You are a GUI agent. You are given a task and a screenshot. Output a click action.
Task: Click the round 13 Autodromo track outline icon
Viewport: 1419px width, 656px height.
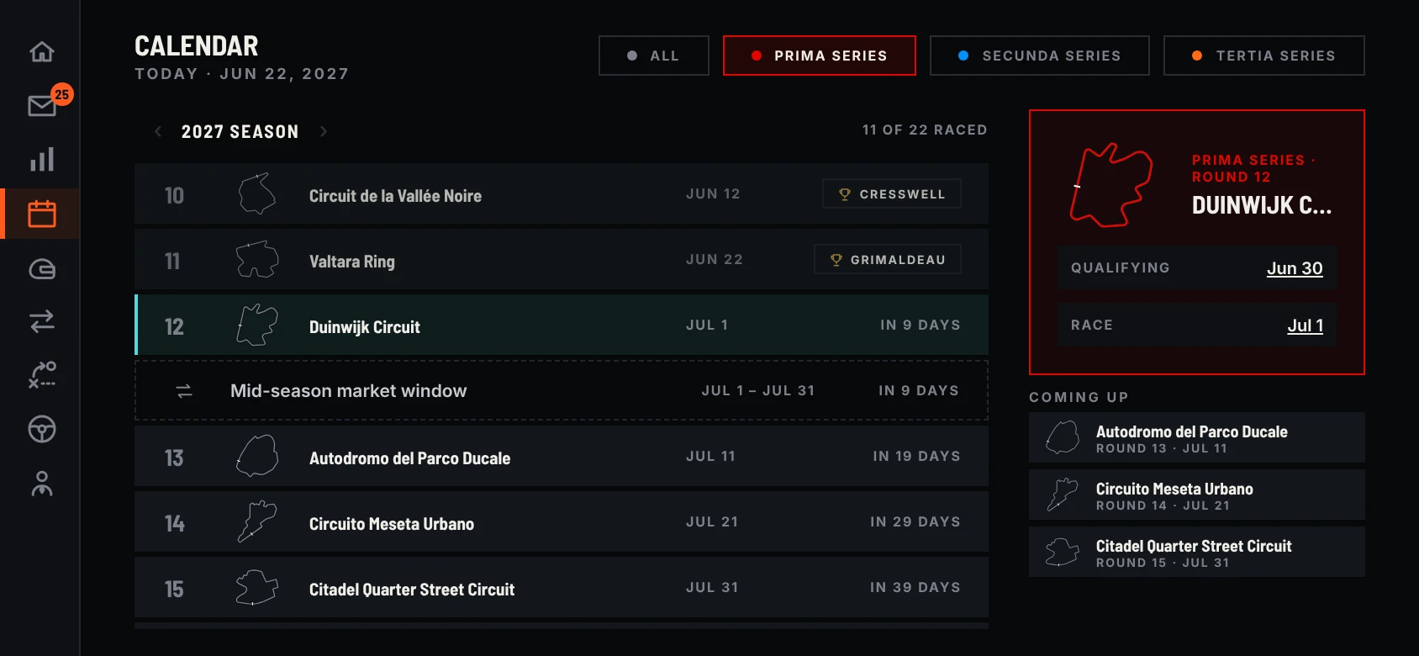coord(257,456)
